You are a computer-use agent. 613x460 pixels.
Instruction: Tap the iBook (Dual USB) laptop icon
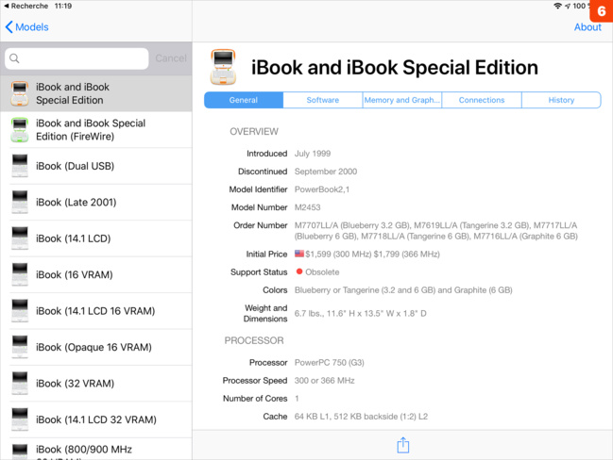20,167
